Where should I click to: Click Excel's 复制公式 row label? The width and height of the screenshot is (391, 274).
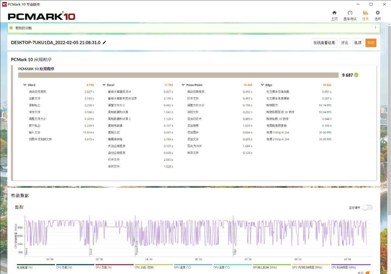114,133
